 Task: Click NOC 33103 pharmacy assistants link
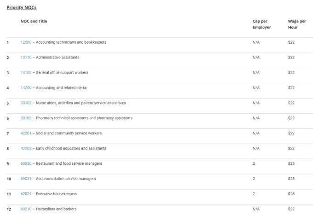(26, 118)
